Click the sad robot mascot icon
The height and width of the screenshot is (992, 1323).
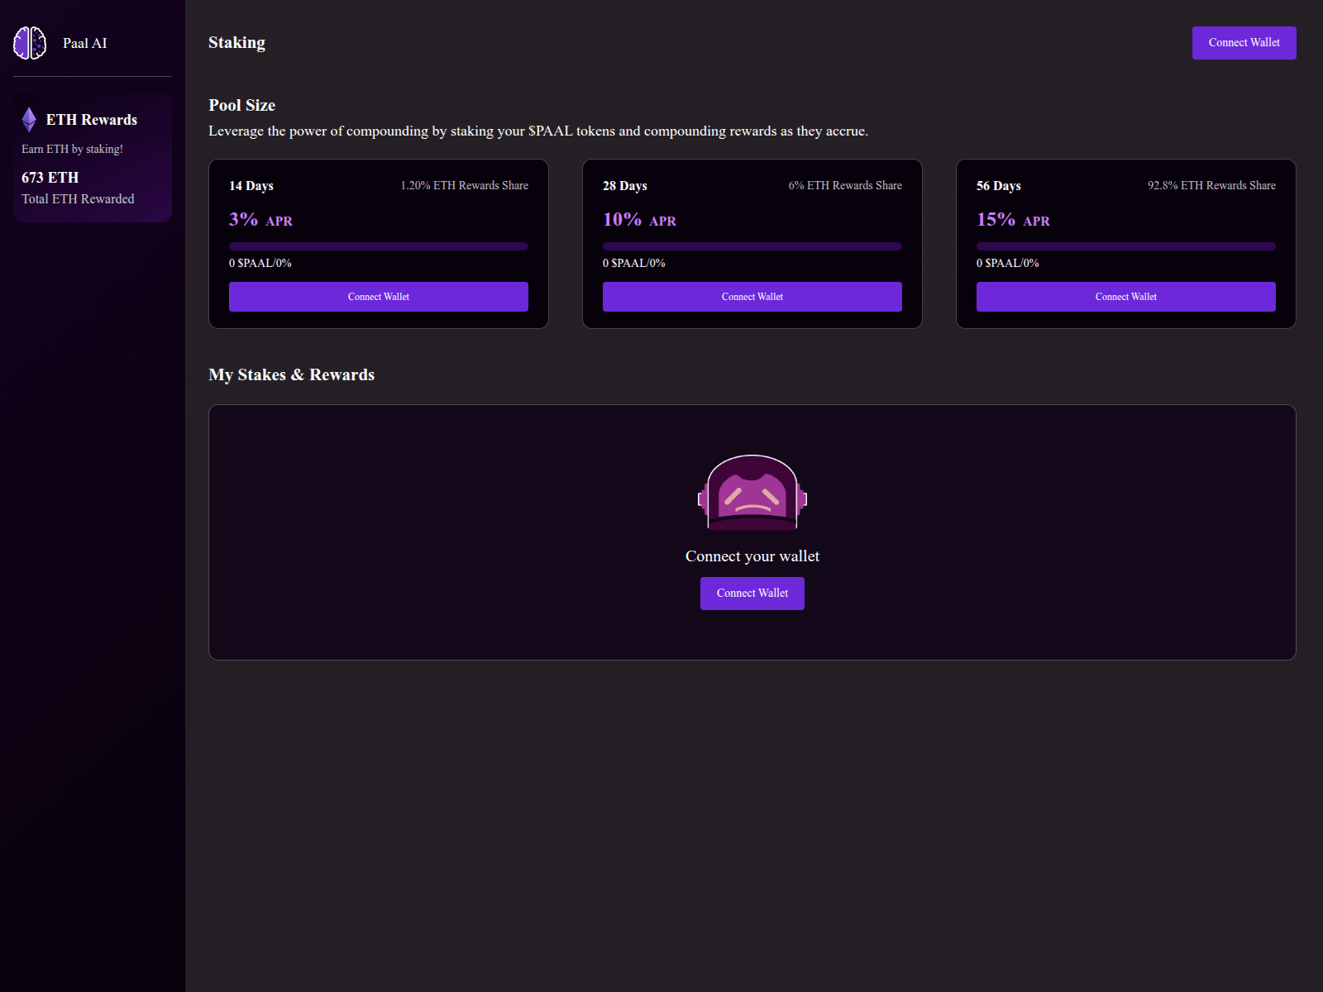pyautogui.click(x=752, y=494)
